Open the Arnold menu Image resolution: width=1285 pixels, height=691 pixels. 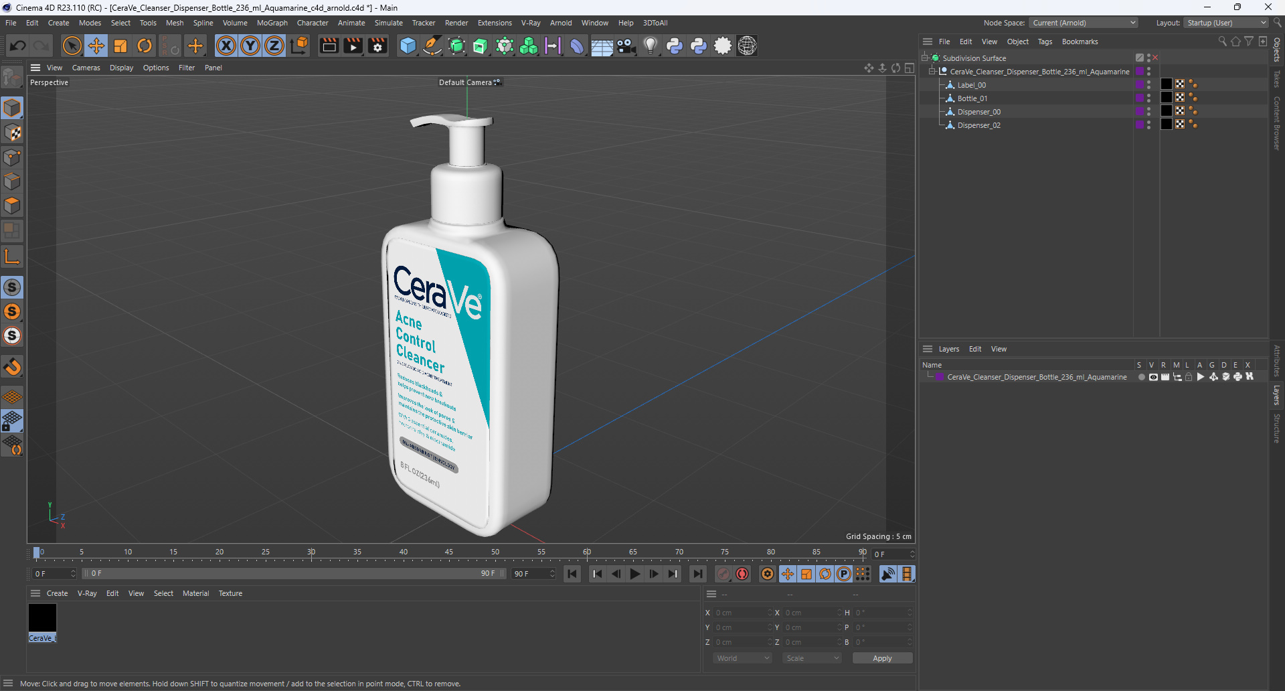pos(561,23)
